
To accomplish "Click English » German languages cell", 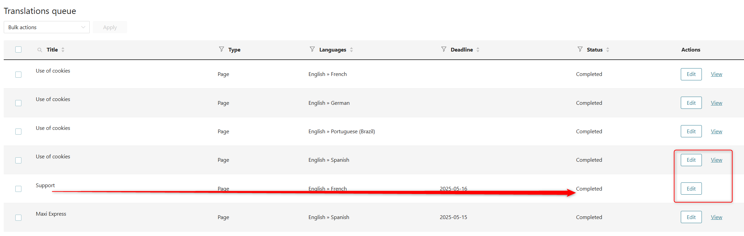I will pyautogui.click(x=329, y=103).
